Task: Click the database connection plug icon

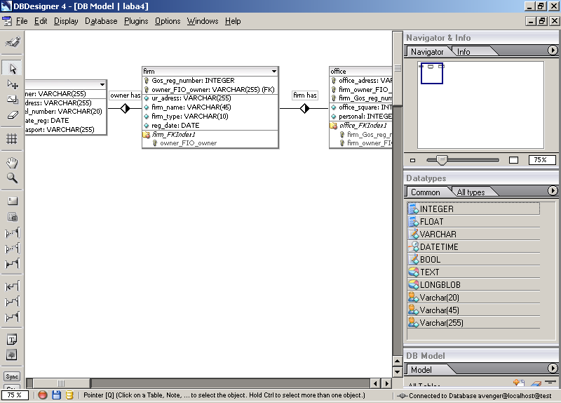Action: pos(402,395)
